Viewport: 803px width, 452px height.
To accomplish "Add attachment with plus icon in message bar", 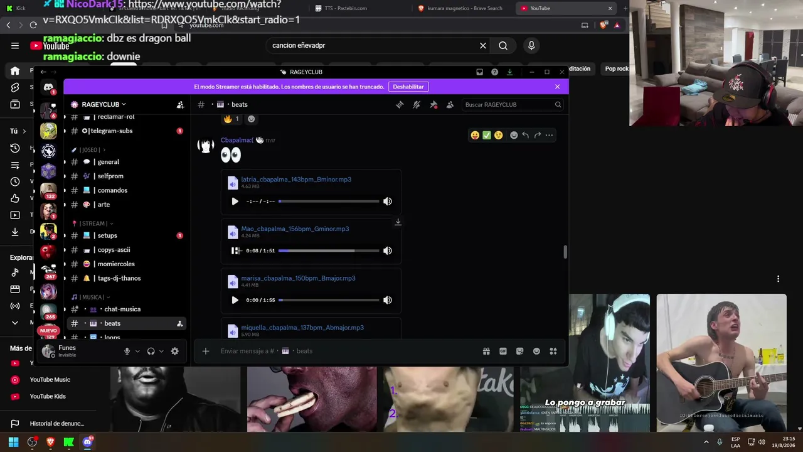I will [x=206, y=352].
